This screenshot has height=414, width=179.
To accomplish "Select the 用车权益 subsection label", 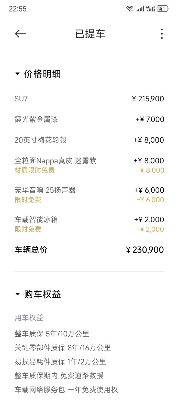I will click(x=29, y=318).
